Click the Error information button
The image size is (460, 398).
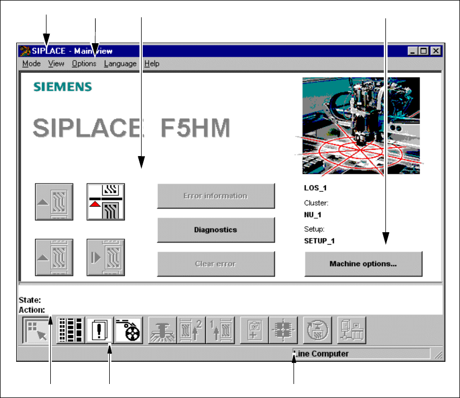pyautogui.click(x=216, y=196)
